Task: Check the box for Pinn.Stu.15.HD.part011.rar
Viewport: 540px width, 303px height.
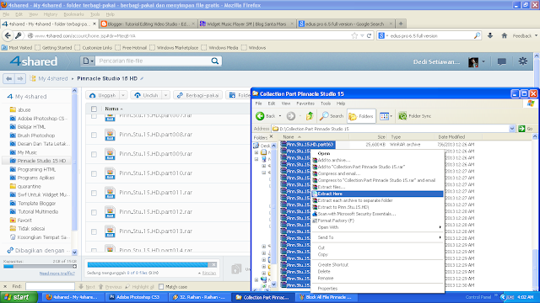Action: (x=94, y=193)
